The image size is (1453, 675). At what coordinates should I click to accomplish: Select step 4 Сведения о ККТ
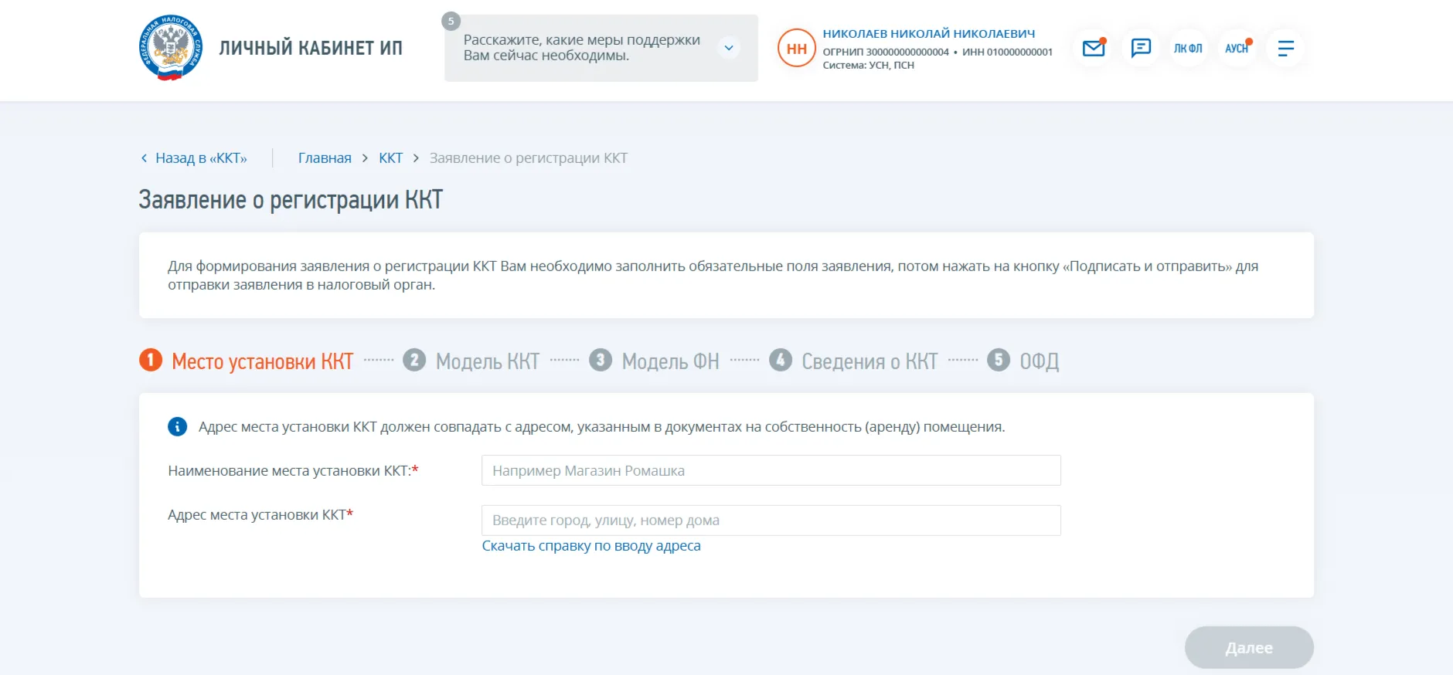coord(854,361)
